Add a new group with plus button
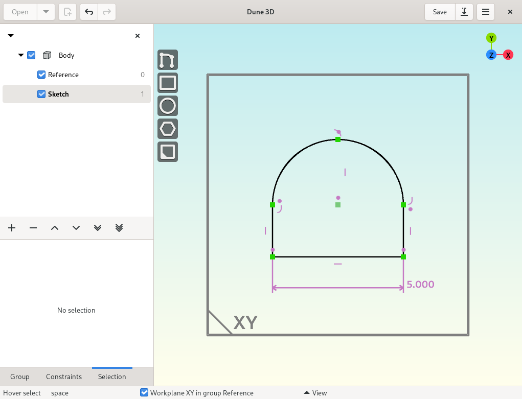Screen dimensions: 522x399 coord(12,228)
